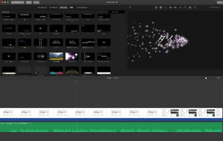Screen dimensions: 223x141
Task: Click the media import button in toolbar
Action: coord(29,2)
